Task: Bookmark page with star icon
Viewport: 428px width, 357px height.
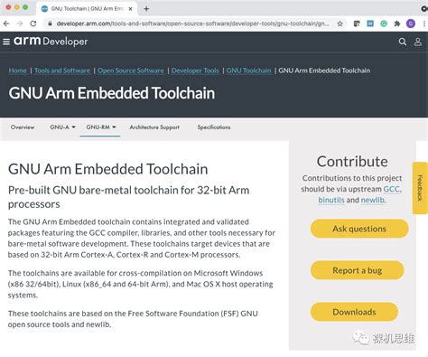Action: pos(340,23)
